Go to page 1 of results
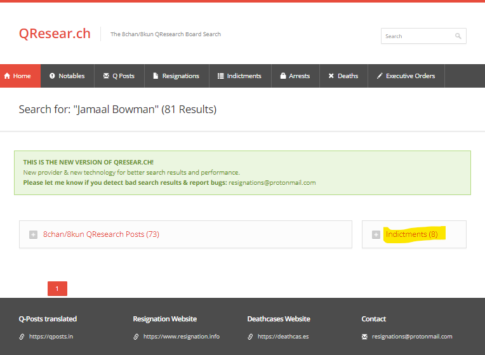Viewport: 485px width, 355px height. tap(57, 288)
